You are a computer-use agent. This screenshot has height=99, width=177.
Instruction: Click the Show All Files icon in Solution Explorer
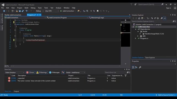158,18
